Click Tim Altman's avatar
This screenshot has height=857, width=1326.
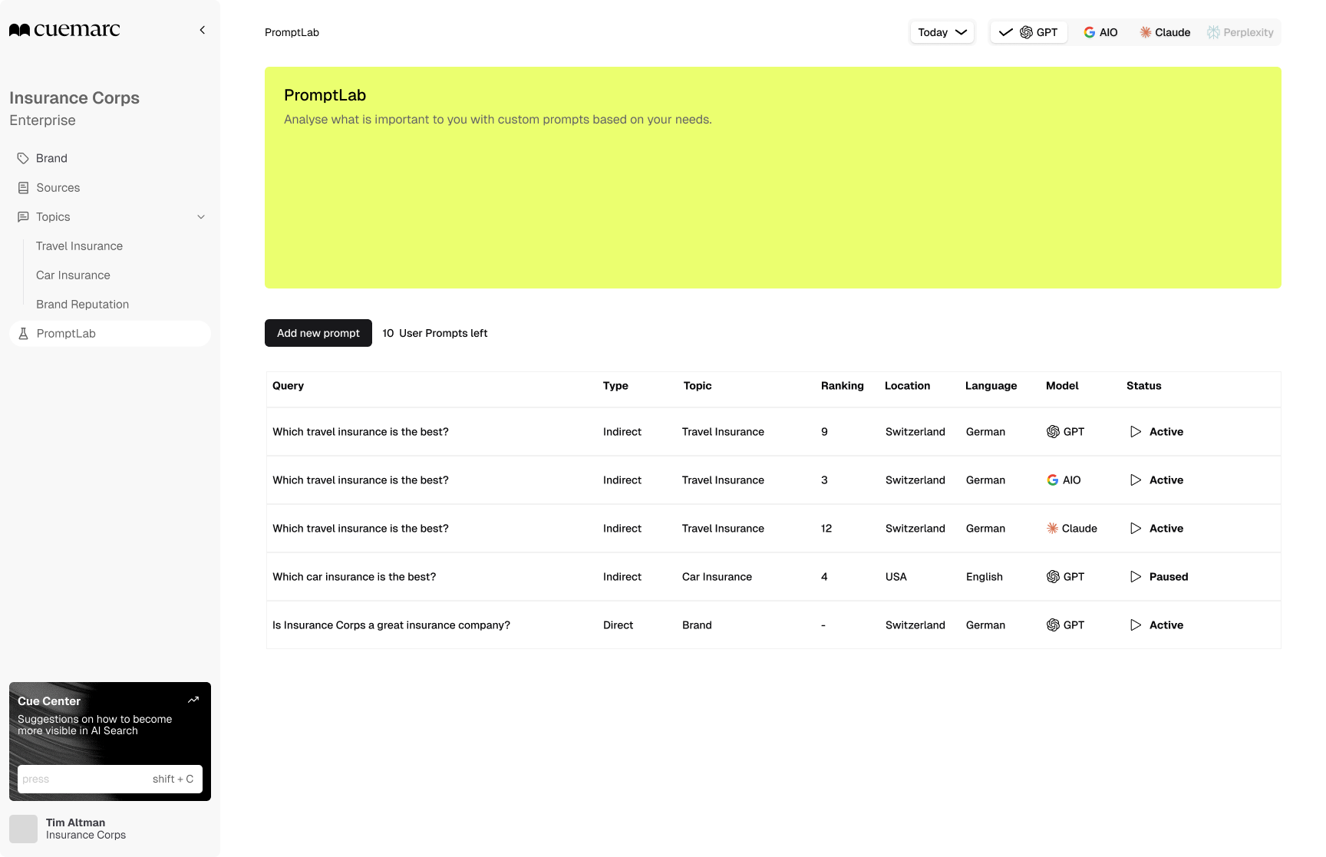click(23, 829)
